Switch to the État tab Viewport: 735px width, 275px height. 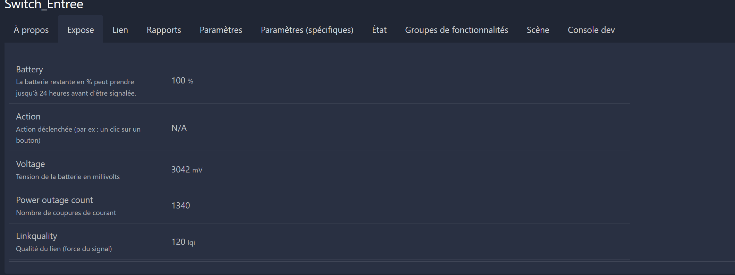coord(379,30)
